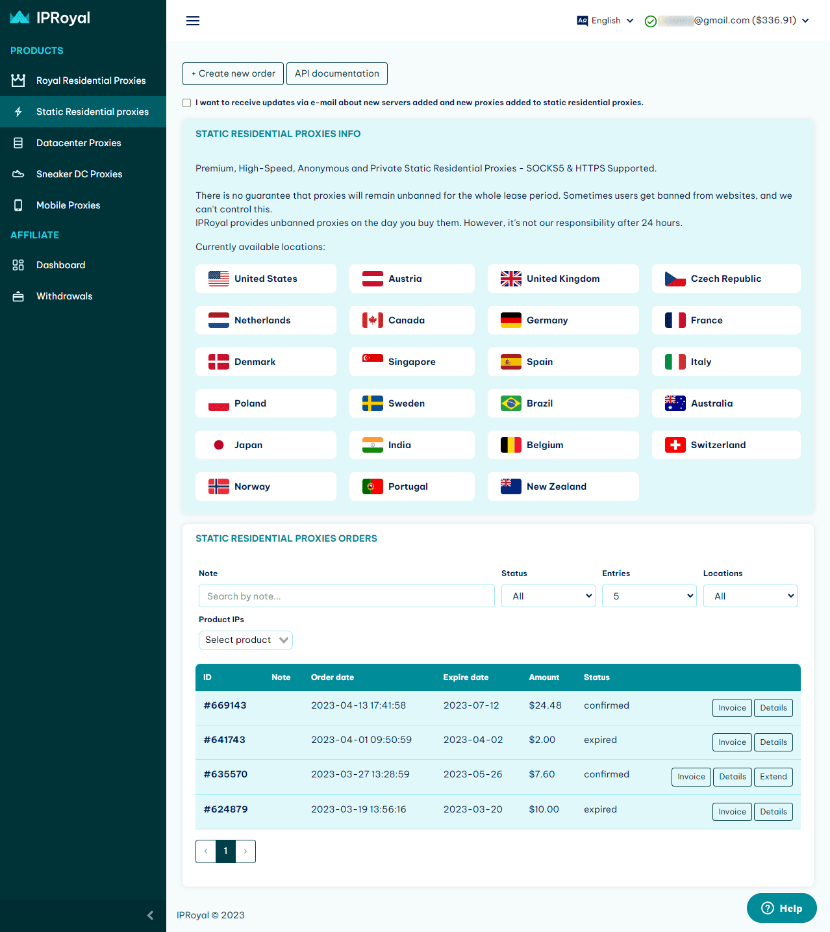Click the Mobile Proxies phone icon

(18, 205)
